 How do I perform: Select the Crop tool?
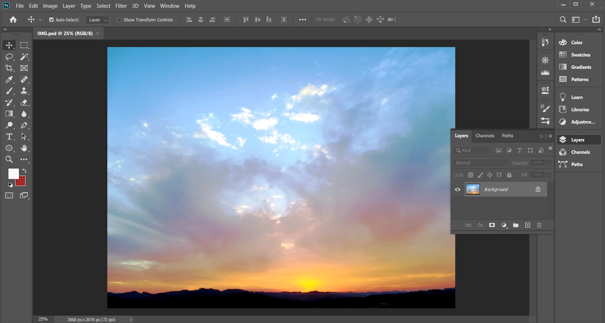(x=9, y=68)
